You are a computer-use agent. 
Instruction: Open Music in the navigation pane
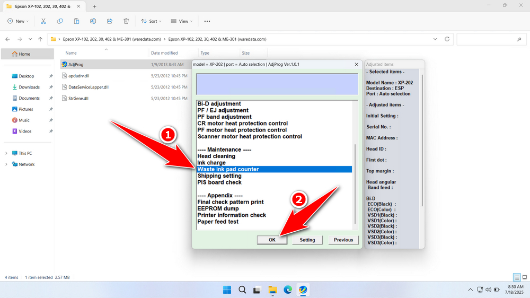[24, 120]
